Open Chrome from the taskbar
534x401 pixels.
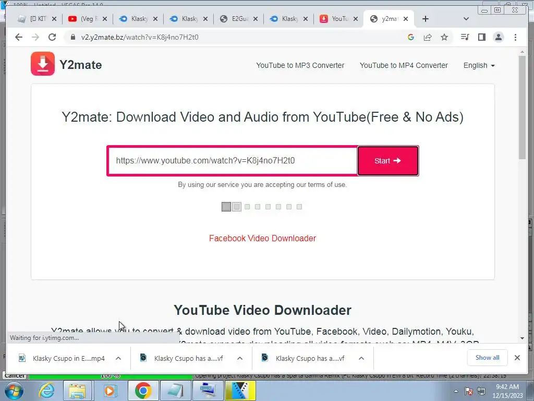(143, 391)
